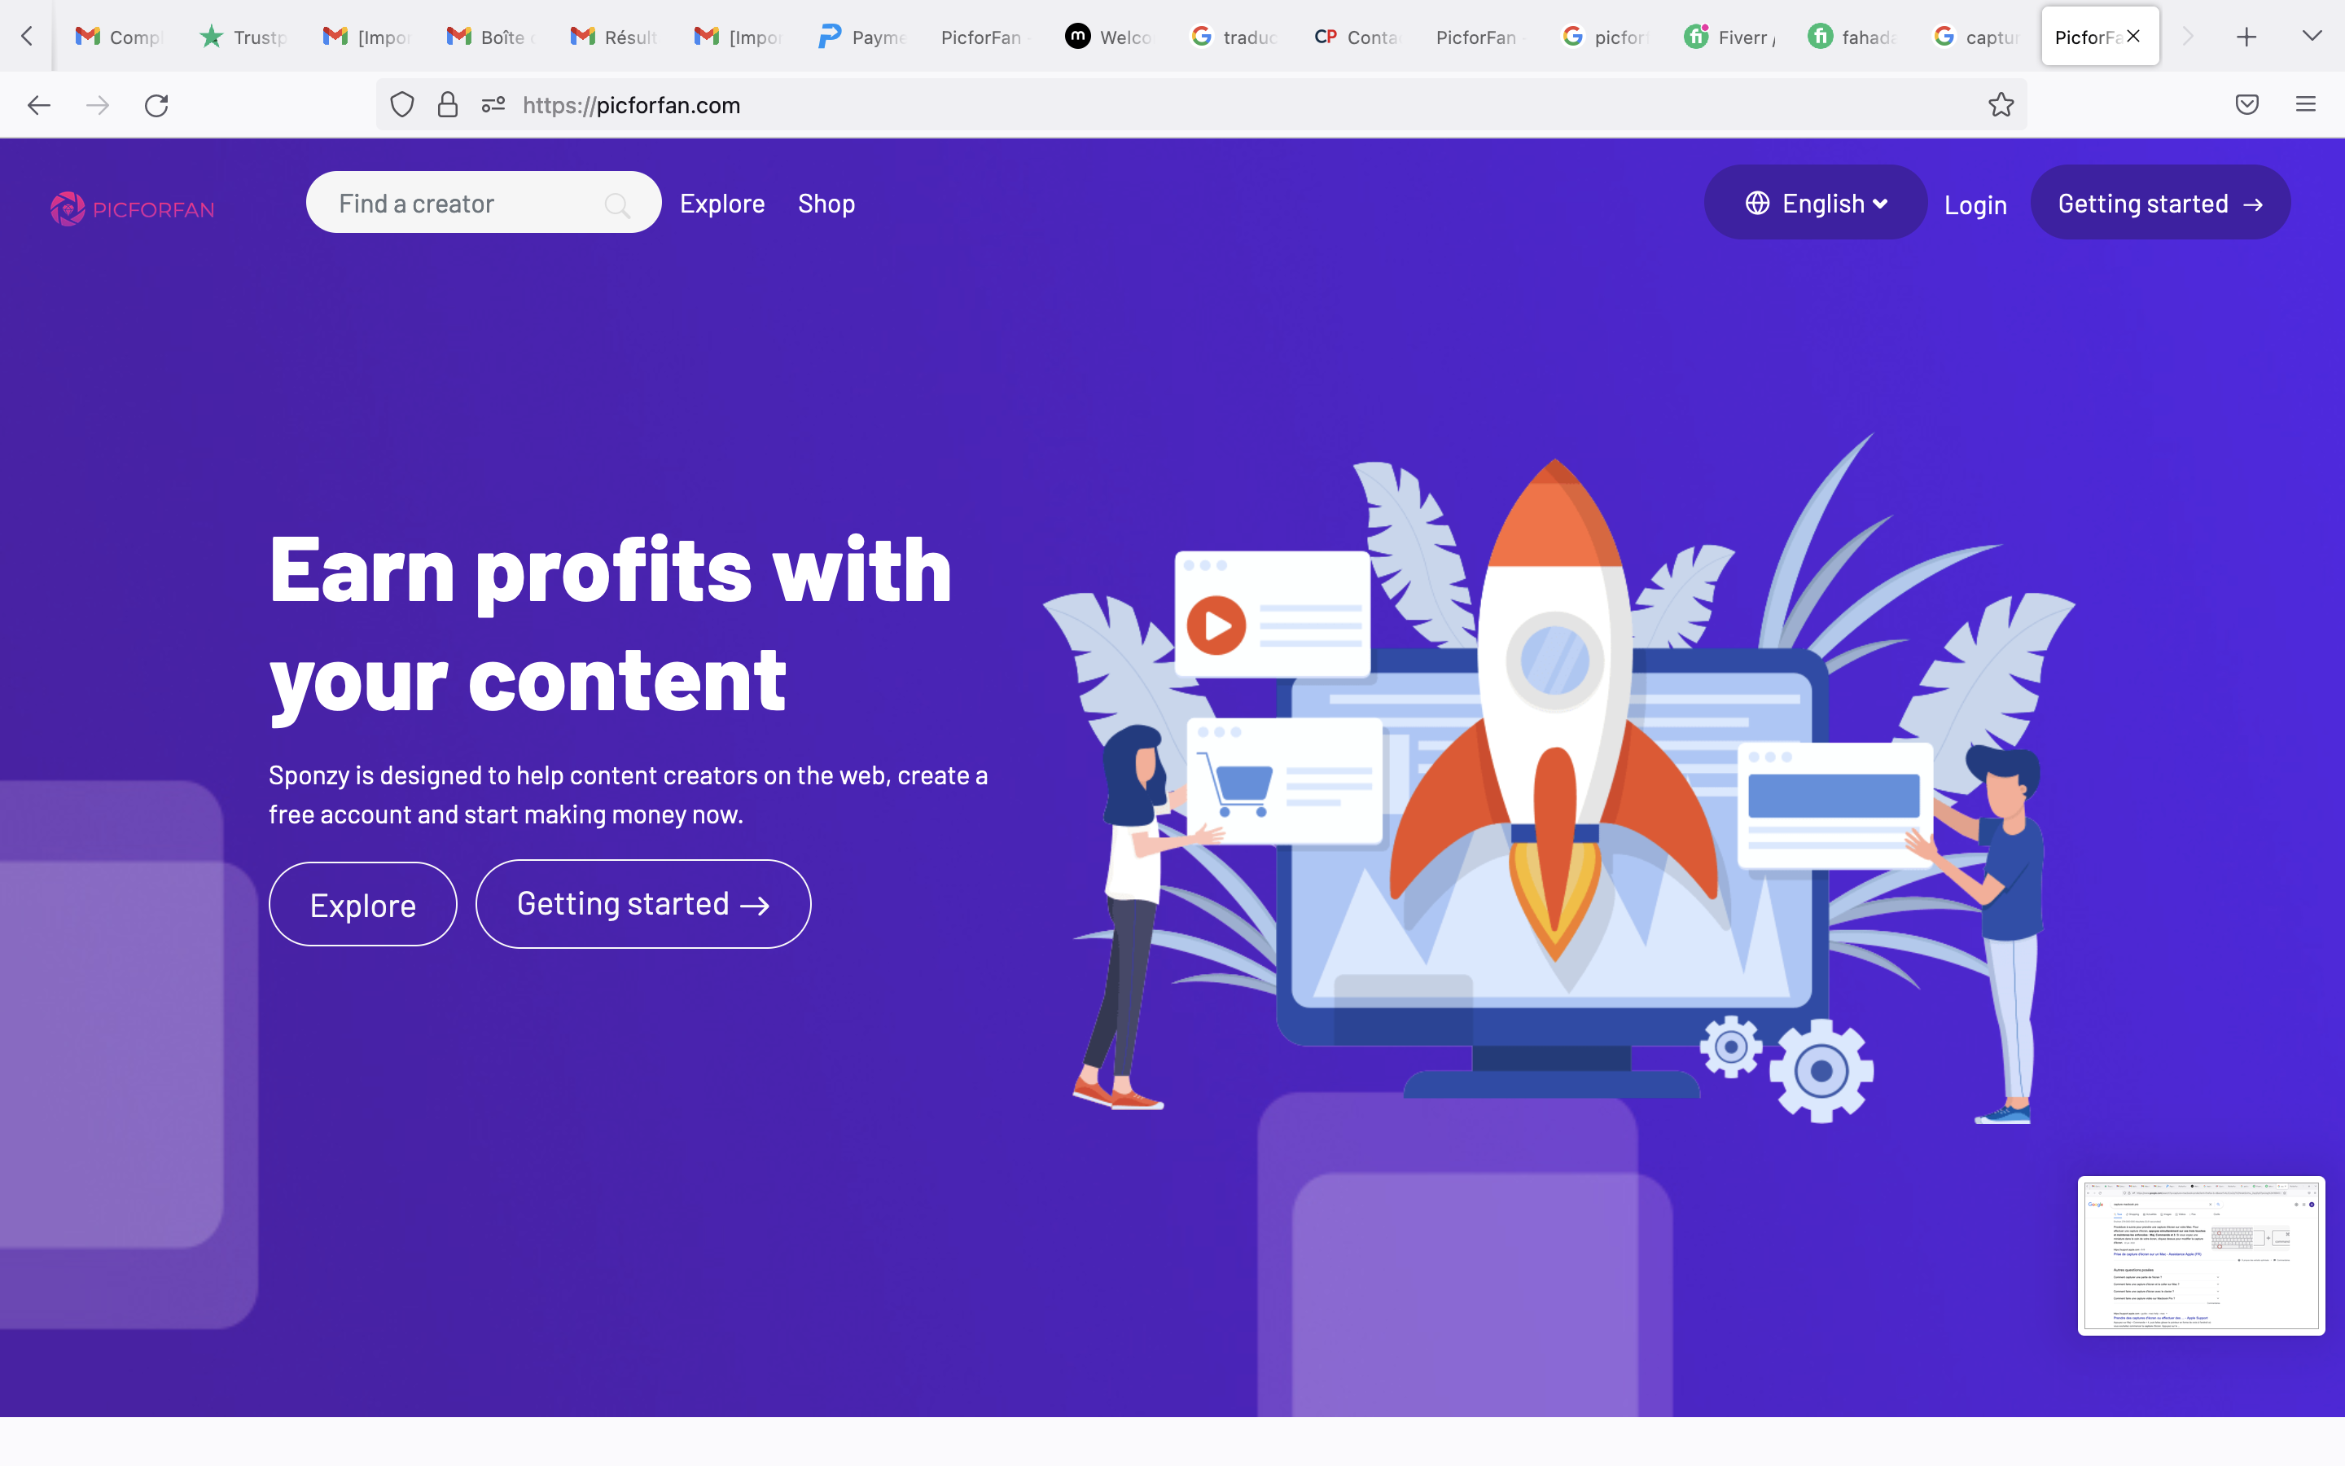Click the hero Getting started button

642,904
